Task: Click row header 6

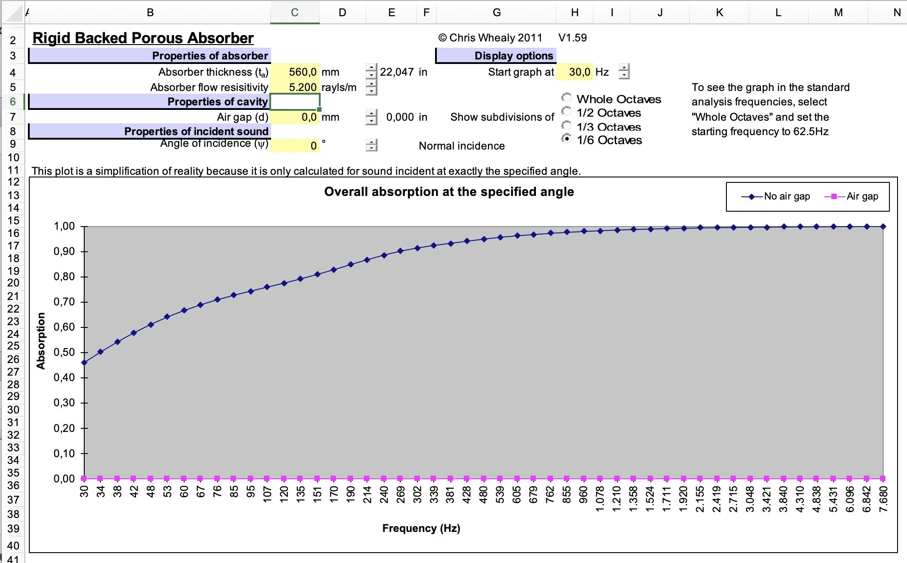Action: click(13, 102)
